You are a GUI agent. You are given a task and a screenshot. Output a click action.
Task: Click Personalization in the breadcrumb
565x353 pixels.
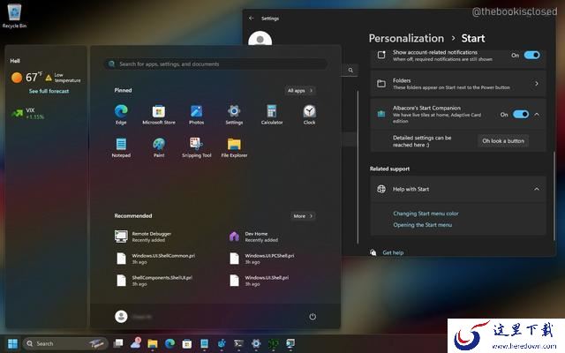coord(406,38)
